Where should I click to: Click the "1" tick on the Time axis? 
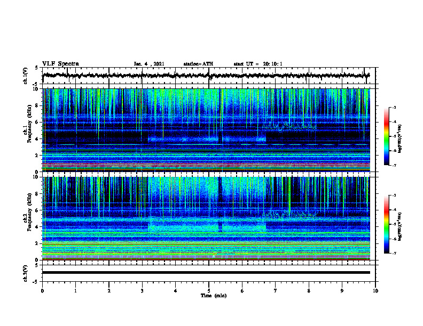[x=75, y=291]
